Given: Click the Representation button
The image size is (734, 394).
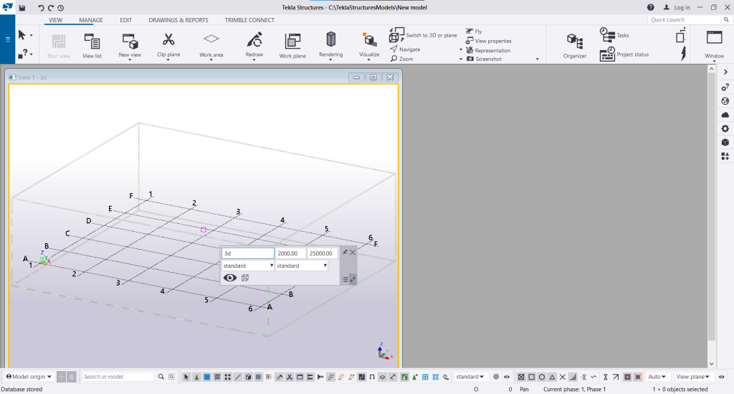Looking at the screenshot, I should [x=488, y=50].
